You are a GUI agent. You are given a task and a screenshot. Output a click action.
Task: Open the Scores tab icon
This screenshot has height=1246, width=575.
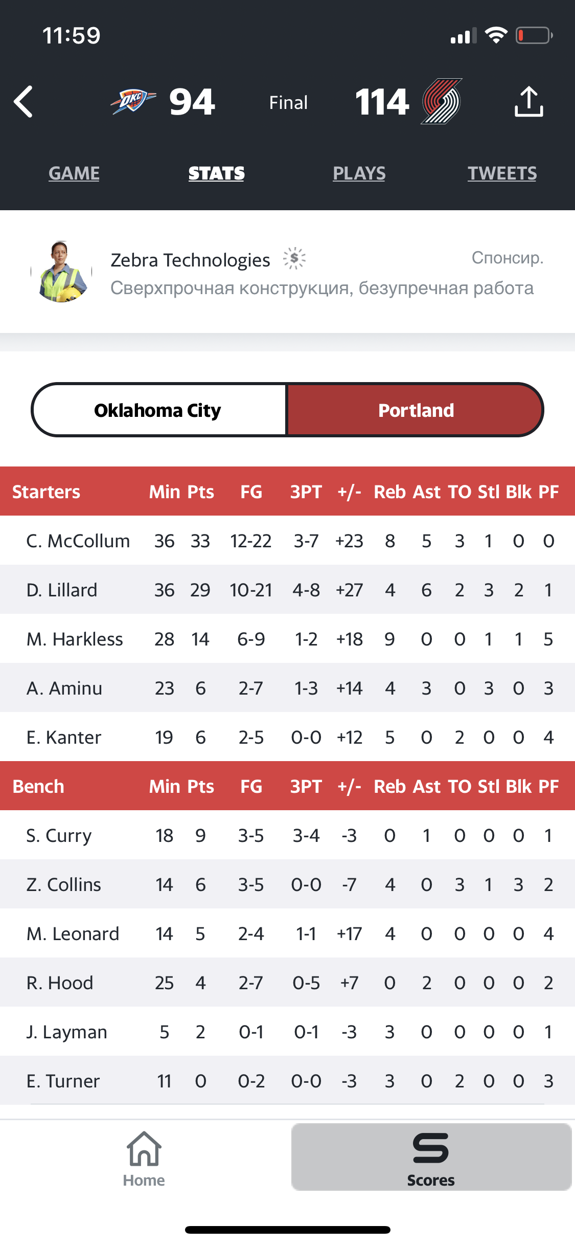[431, 1148]
